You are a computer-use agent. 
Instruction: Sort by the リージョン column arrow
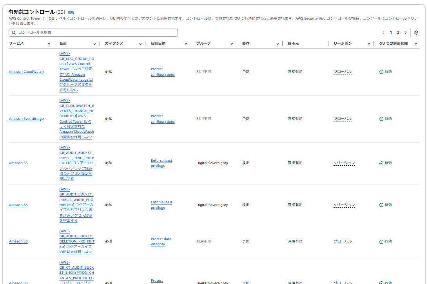(x=369, y=43)
